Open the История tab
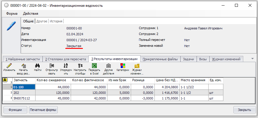258x118 pixels. (x=56, y=21)
